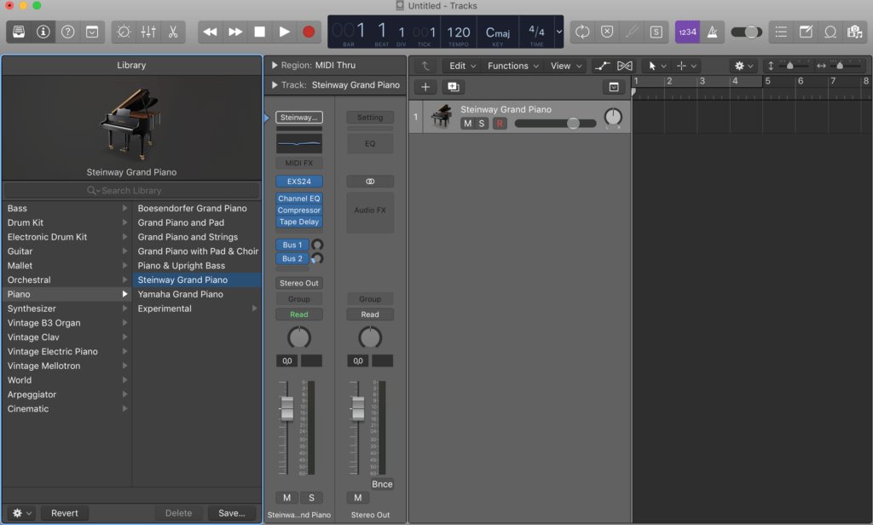
Task: Open the List Editors icon
Action: pyautogui.click(x=781, y=32)
